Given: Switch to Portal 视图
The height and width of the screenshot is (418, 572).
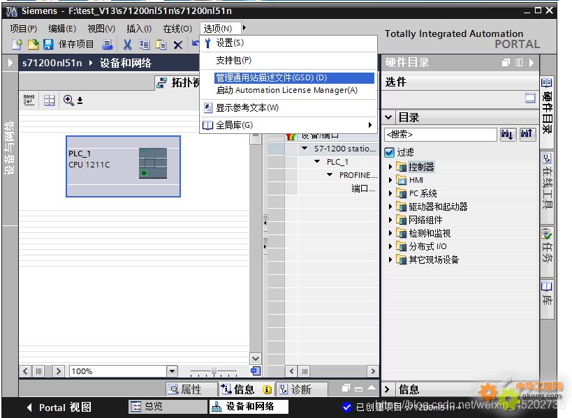Looking at the screenshot, I should pyautogui.click(x=59, y=407).
